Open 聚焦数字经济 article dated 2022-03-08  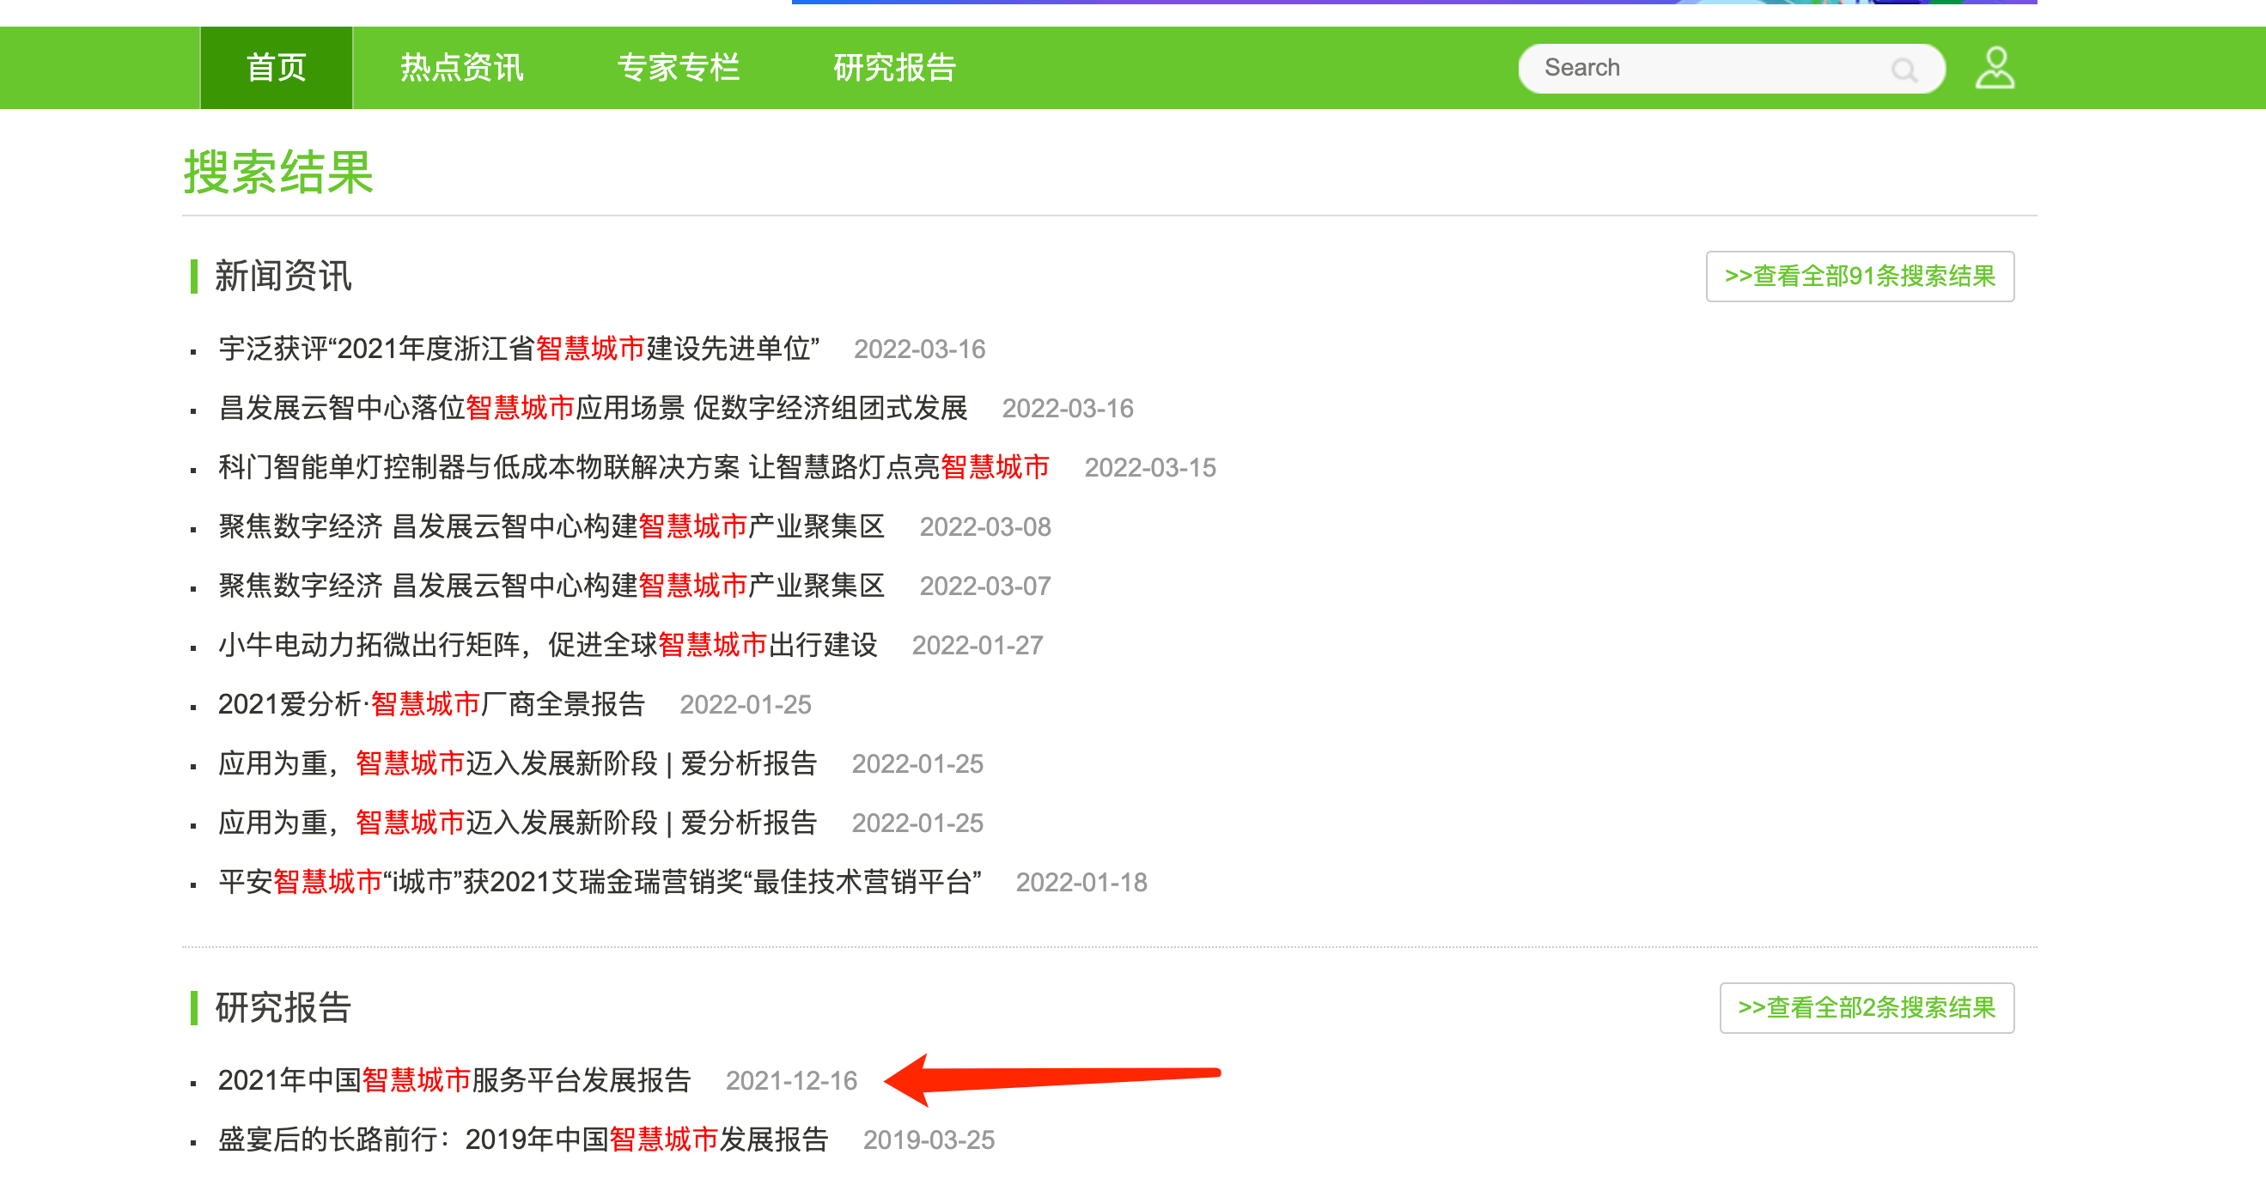[551, 526]
